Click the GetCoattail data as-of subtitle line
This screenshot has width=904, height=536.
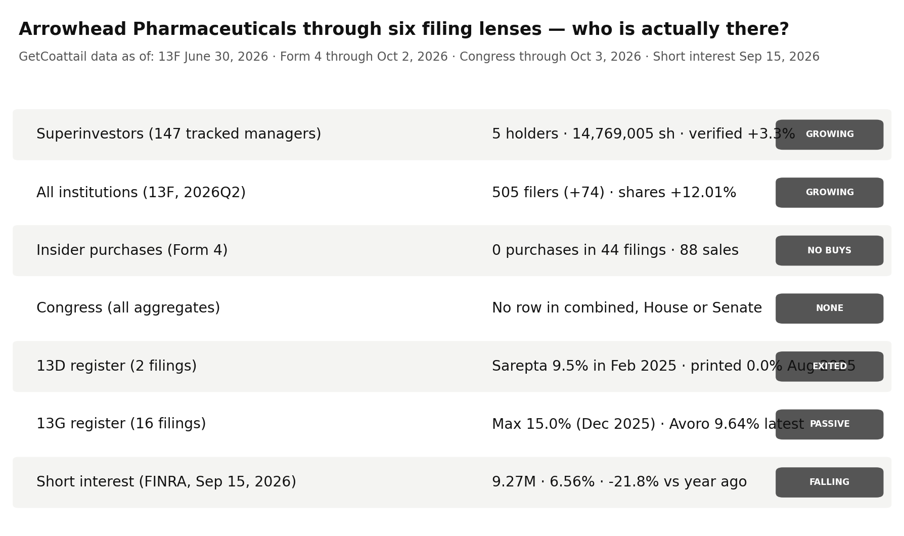(419, 57)
